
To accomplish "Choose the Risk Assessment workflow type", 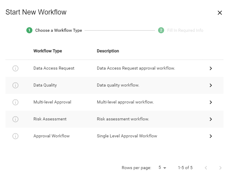I will tap(114, 119).
